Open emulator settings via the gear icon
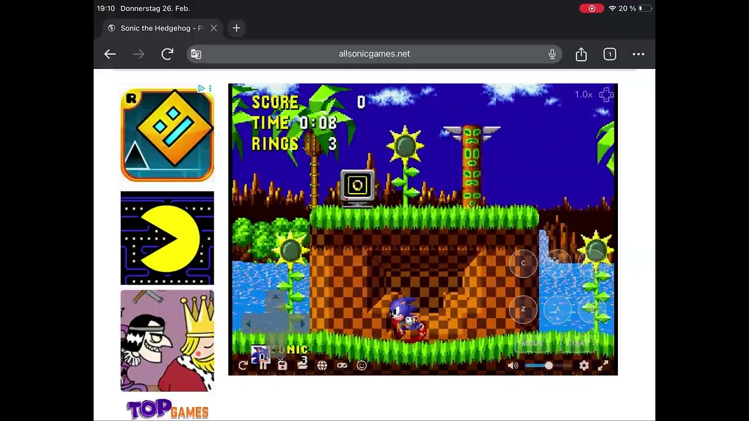This screenshot has height=421, width=749. click(583, 365)
